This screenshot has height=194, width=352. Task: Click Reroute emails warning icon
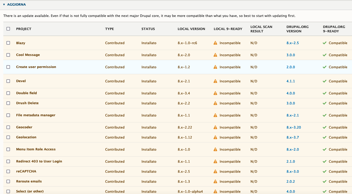215,181
